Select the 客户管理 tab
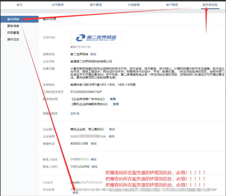This screenshot has width=226, height=196. click(172, 5)
